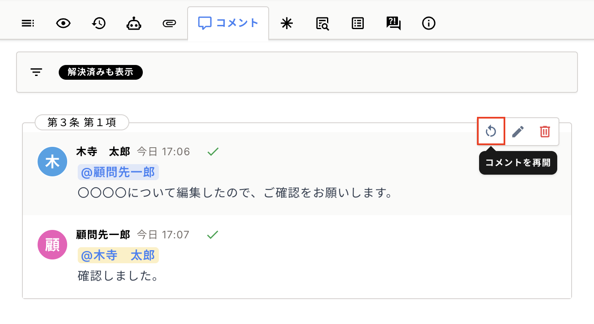Open the question-mark chat bubble tab

pos(393,24)
